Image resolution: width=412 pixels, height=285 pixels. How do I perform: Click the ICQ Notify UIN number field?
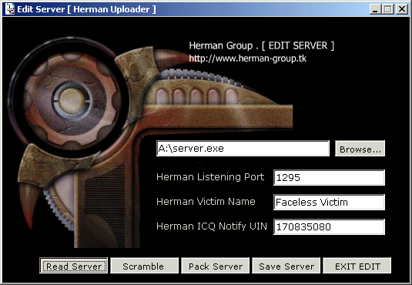330,226
